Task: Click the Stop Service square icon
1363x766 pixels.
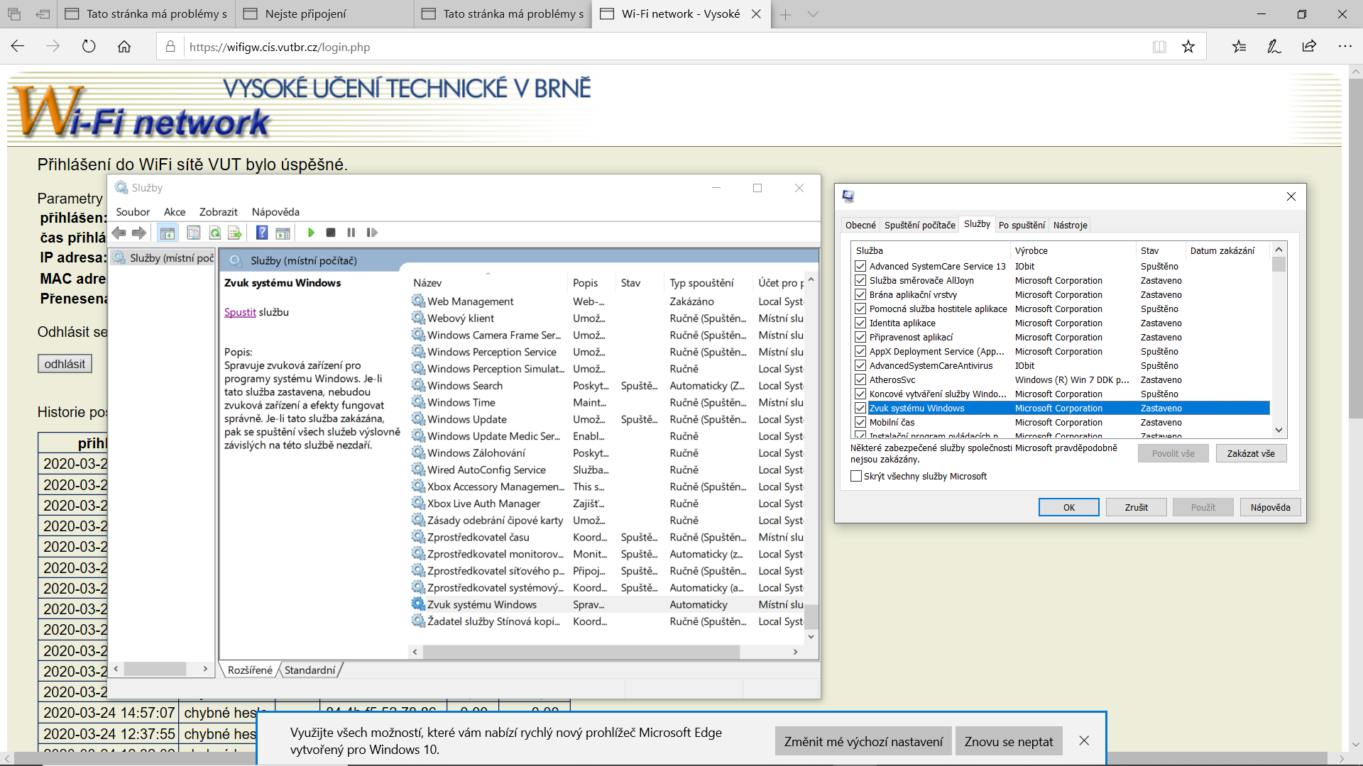Action: pos(331,233)
